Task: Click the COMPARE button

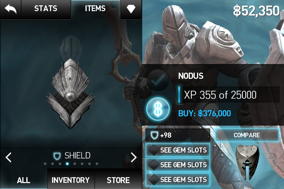Action: 247,135
